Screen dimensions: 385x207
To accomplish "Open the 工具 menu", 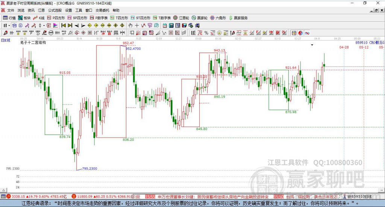I will [79, 10].
